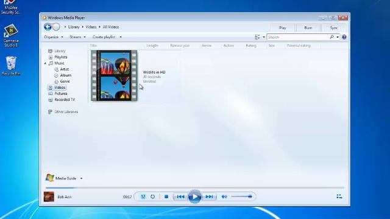This screenshot has height=219, width=390.
Task: Expand the Create playlist dropdown arrow
Action: (121, 37)
